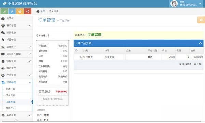Sort table by 名称 column header
The image size is (205, 123).
(114, 51)
